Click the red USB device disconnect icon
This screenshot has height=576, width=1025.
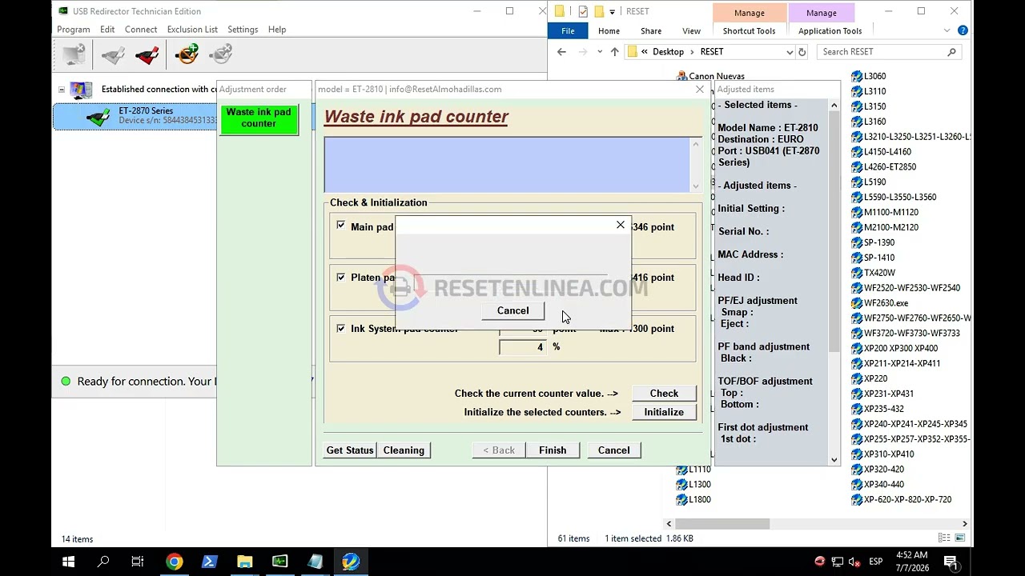[x=147, y=54]
